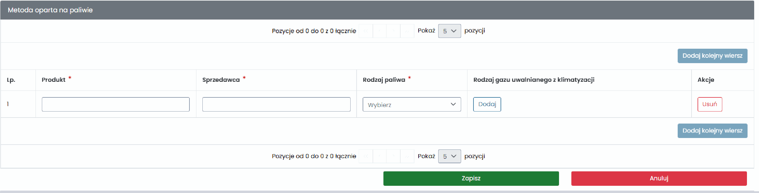Cancel using the red Anuluj button

[659, 179]
